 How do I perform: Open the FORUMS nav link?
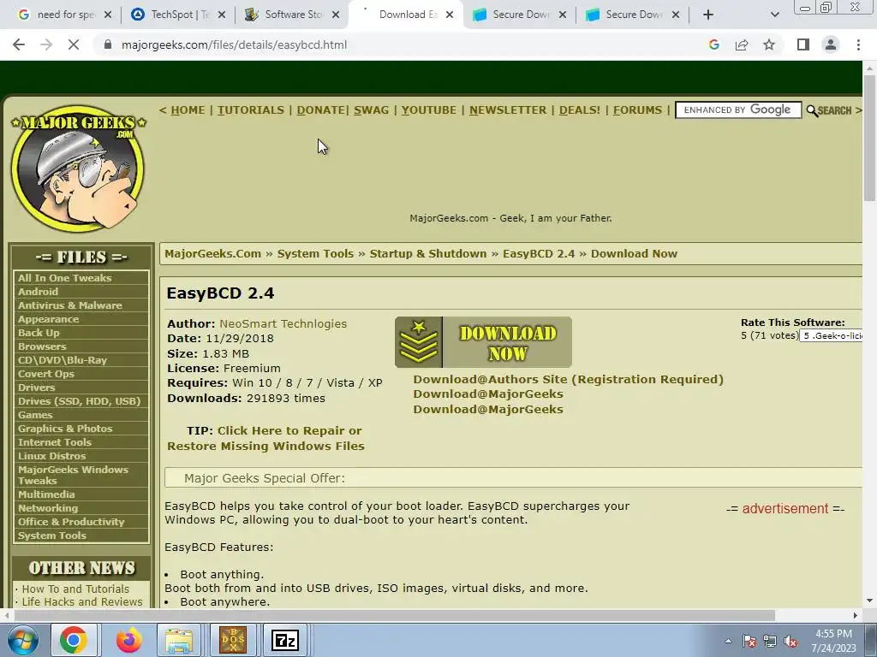point(637,110)
